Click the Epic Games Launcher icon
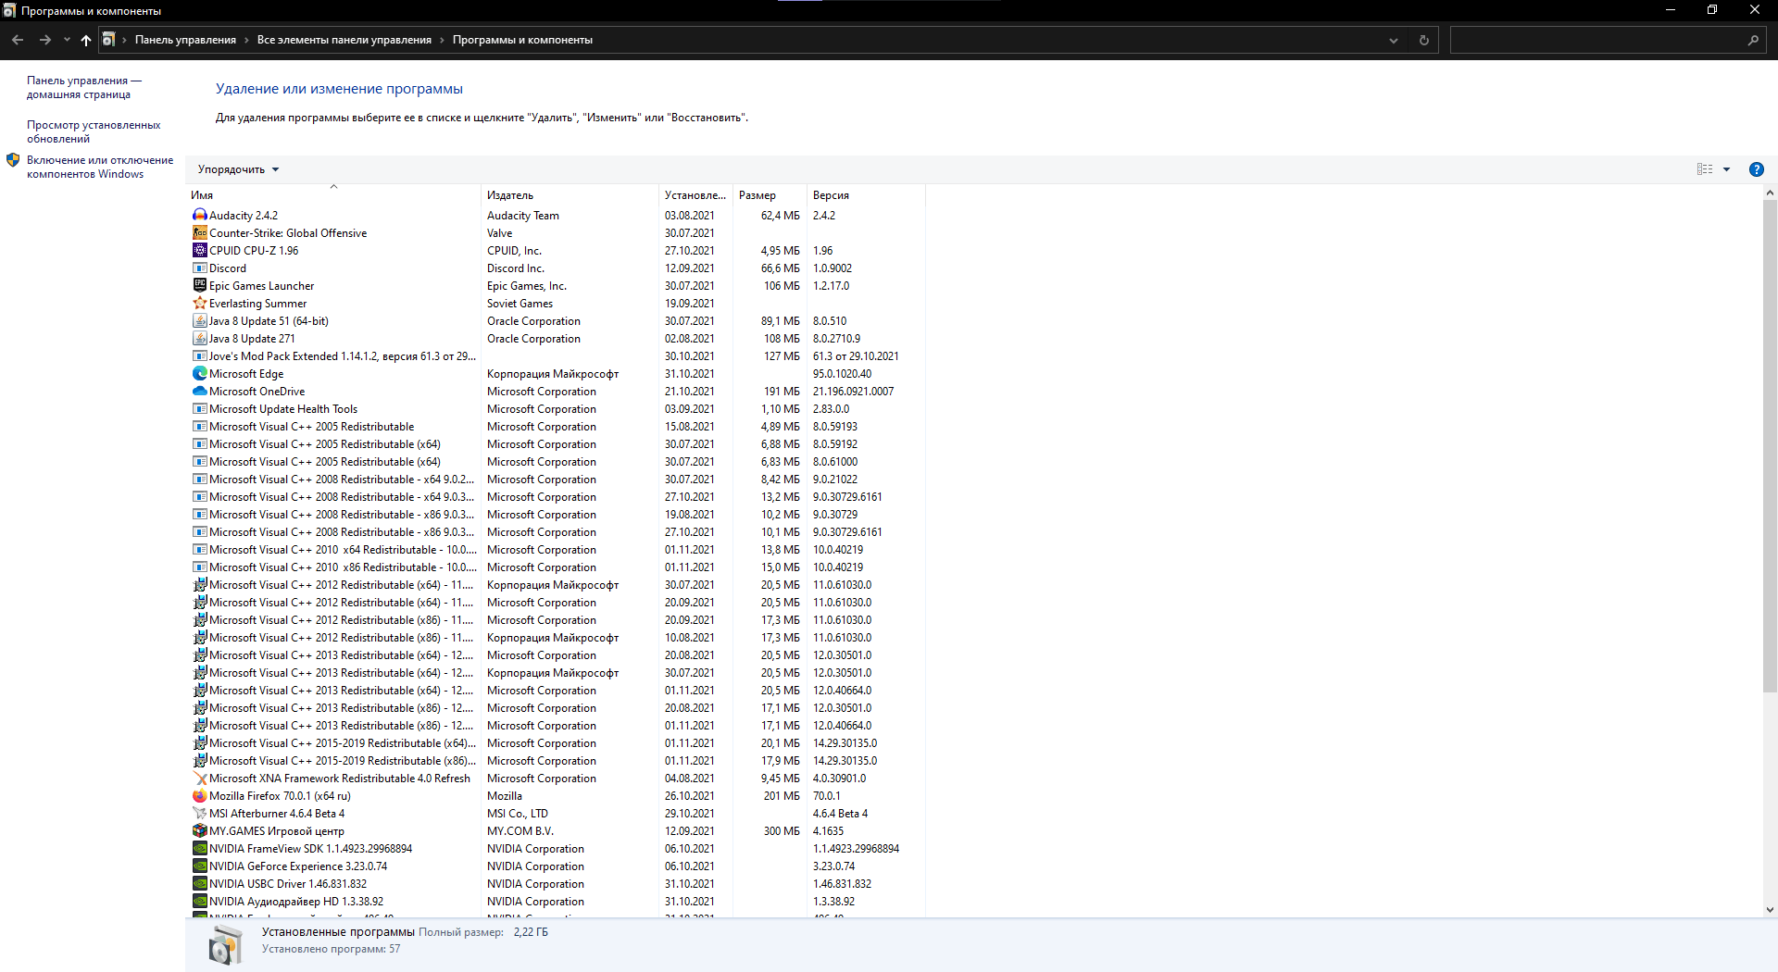The image size is (1778, 972). [199, 286]
